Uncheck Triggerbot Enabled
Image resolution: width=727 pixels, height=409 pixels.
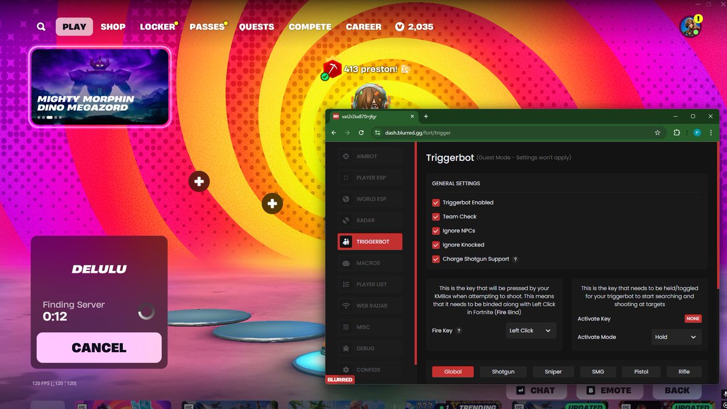436,203
